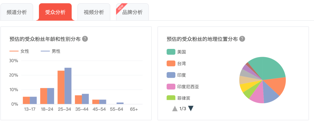Select the female 18-24 bar in chart
The height and width of the screenshot is (125, 314).
click(44, 96)
